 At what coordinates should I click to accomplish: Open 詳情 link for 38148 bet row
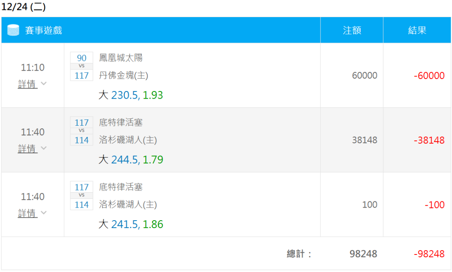(x=28, y=148)
